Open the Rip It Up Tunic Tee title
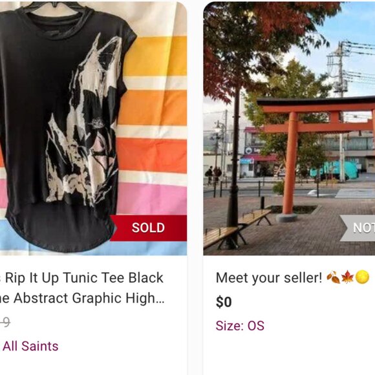 click(82, 278)
